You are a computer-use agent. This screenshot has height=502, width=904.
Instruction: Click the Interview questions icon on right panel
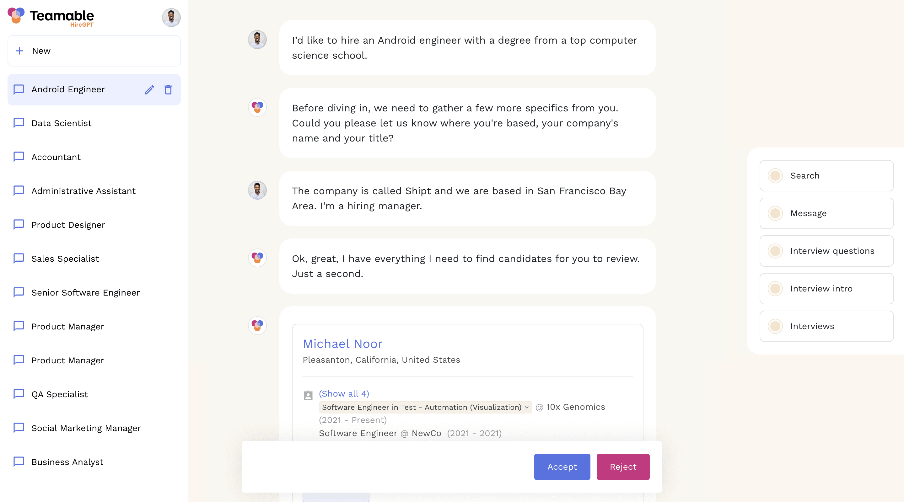[x=777, y=250]
